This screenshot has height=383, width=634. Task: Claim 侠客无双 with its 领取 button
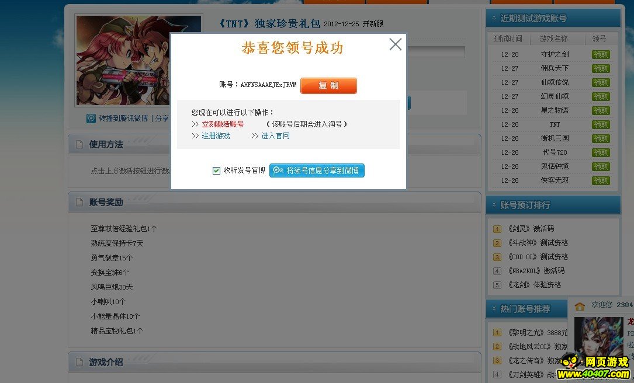[601, 180]
